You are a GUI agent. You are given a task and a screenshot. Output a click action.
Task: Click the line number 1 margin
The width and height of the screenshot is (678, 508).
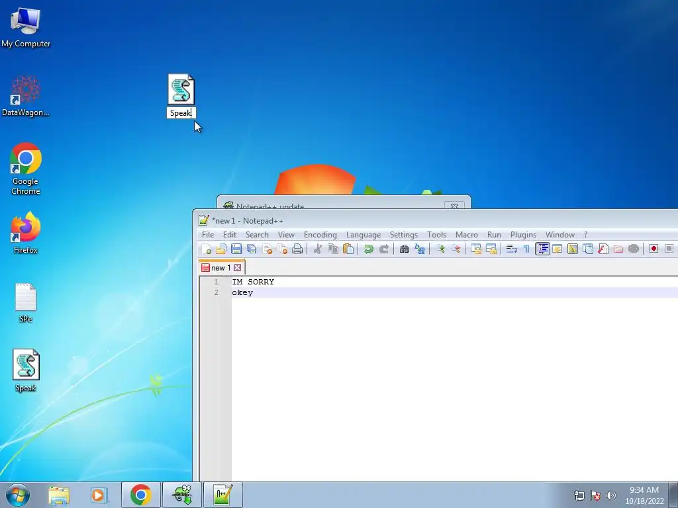(x=217, y=282)
